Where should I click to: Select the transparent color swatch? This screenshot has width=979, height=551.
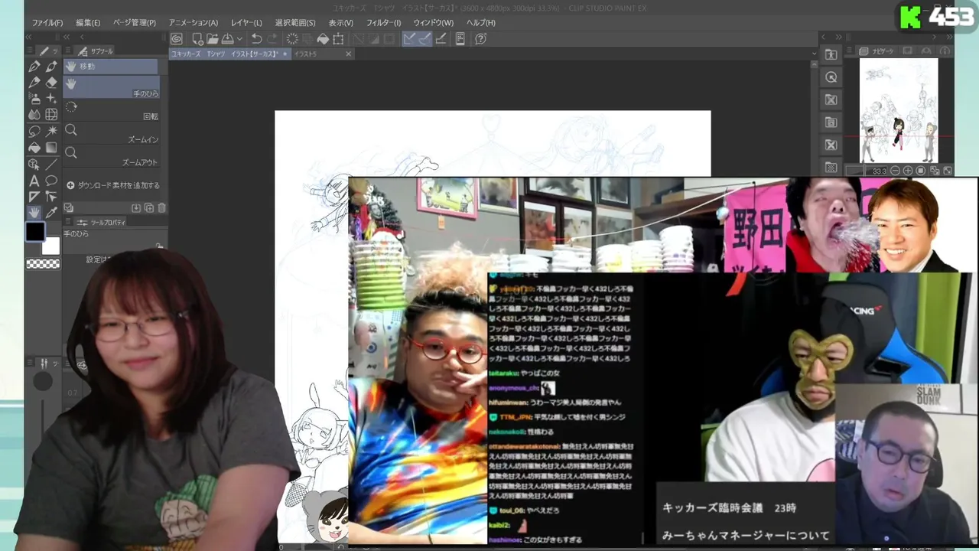[43, 264]
